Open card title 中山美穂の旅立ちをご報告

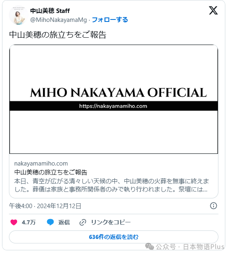[x=51, y=172]
